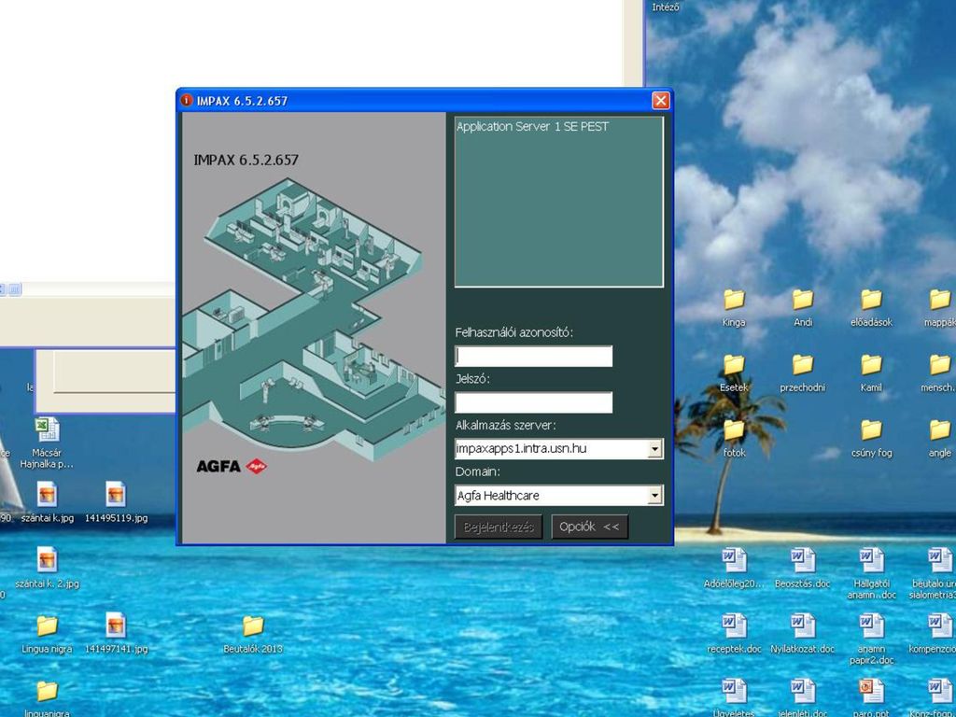The height and width of the screenshot is (717, 956).
Task: Select the anamn papir2.doc file icon
Action: click(871, 626)
